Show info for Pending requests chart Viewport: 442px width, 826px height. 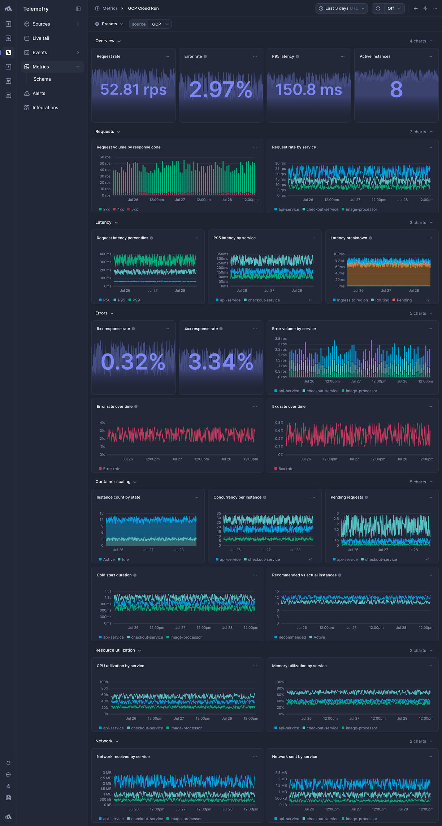coord(366,497)
